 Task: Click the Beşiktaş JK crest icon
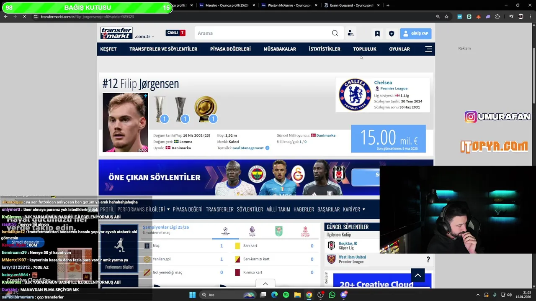tap(331, 245)
